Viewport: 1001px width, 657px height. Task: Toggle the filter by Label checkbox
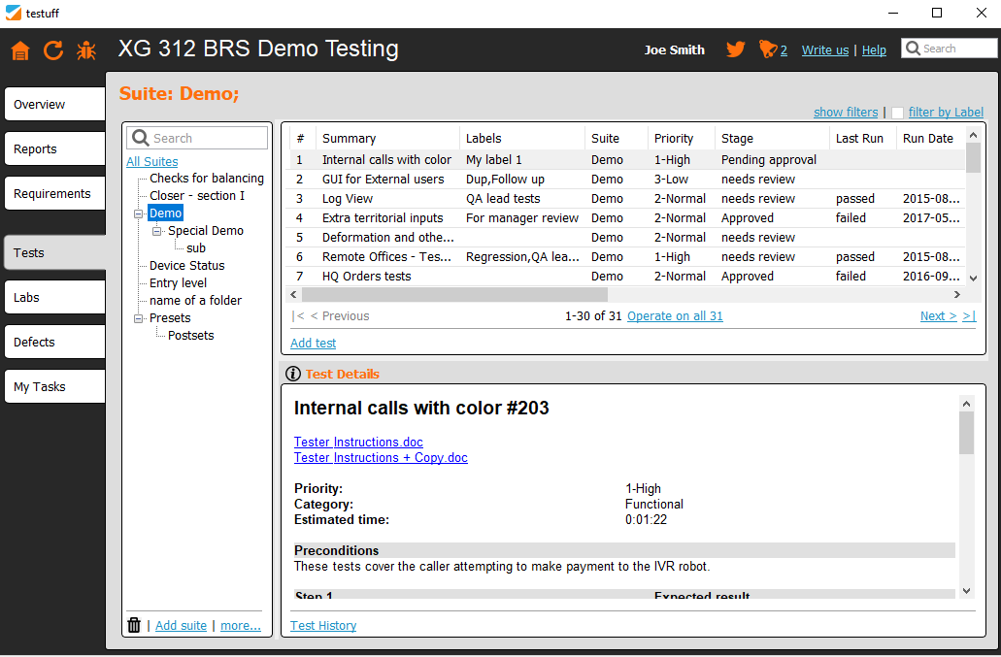point(897,113)
